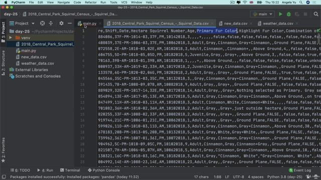Run with coverage icon in toolbar
Screen dimensions: 321x180
[x=297, y=14]
